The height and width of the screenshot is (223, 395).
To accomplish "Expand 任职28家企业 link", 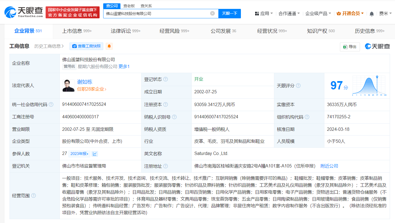I will [x=92, y=89].
